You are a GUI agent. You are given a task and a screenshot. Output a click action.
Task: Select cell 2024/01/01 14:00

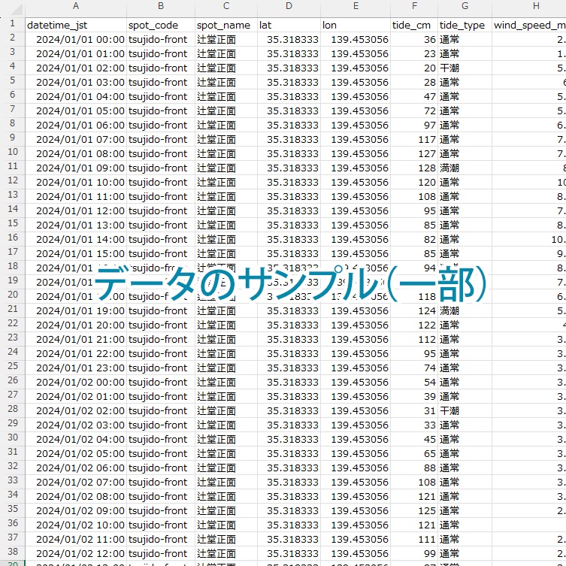76,239
